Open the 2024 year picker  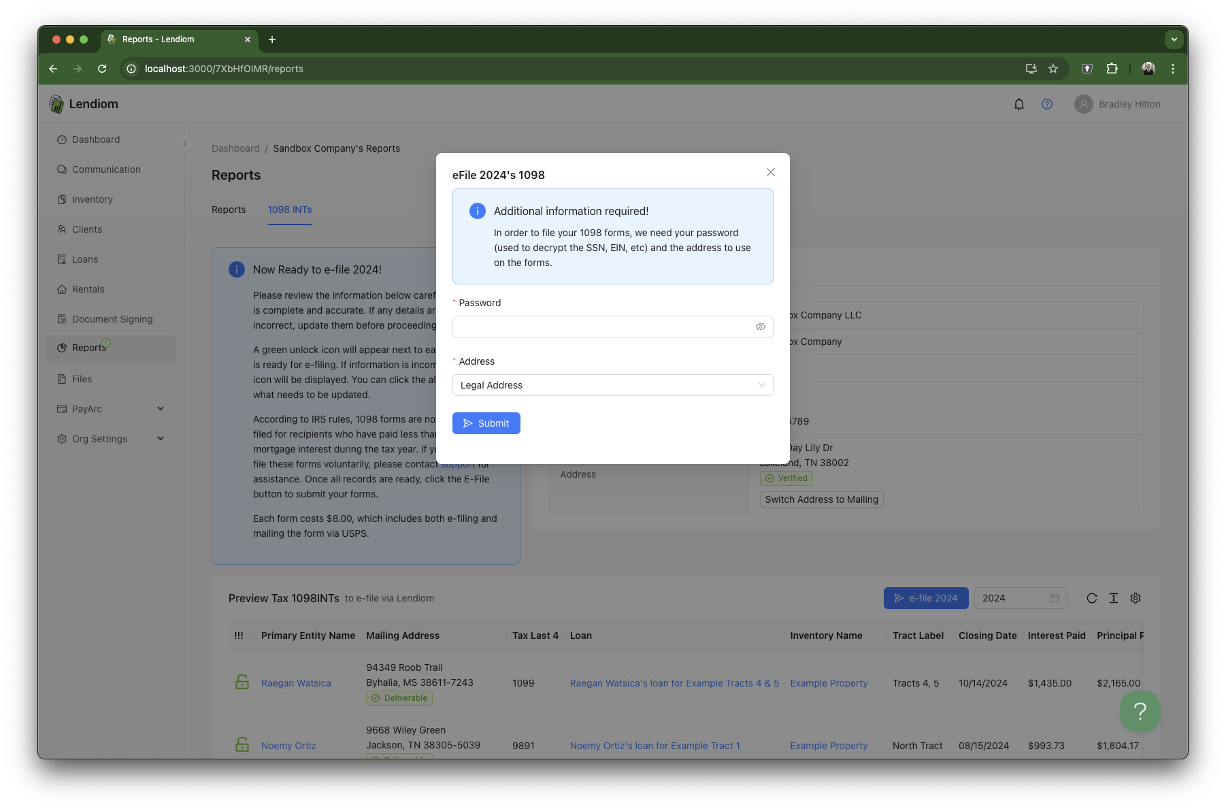point(1020,598)
